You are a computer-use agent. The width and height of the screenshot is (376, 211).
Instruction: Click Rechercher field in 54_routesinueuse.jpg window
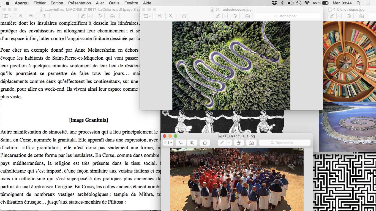pyautogui.click(x=287, y=16)
